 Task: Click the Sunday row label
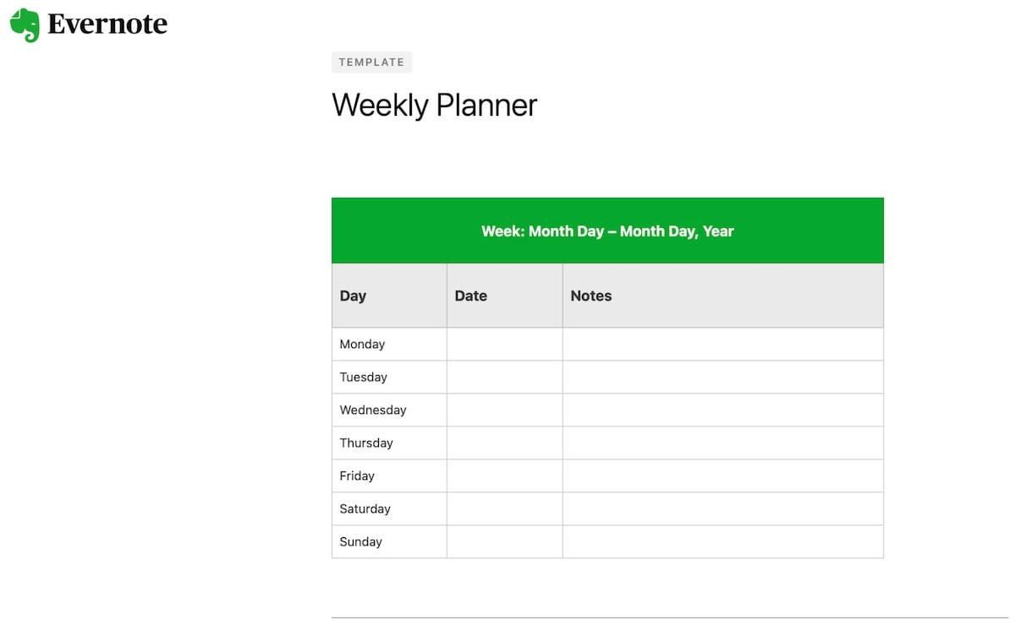(361, 541)
